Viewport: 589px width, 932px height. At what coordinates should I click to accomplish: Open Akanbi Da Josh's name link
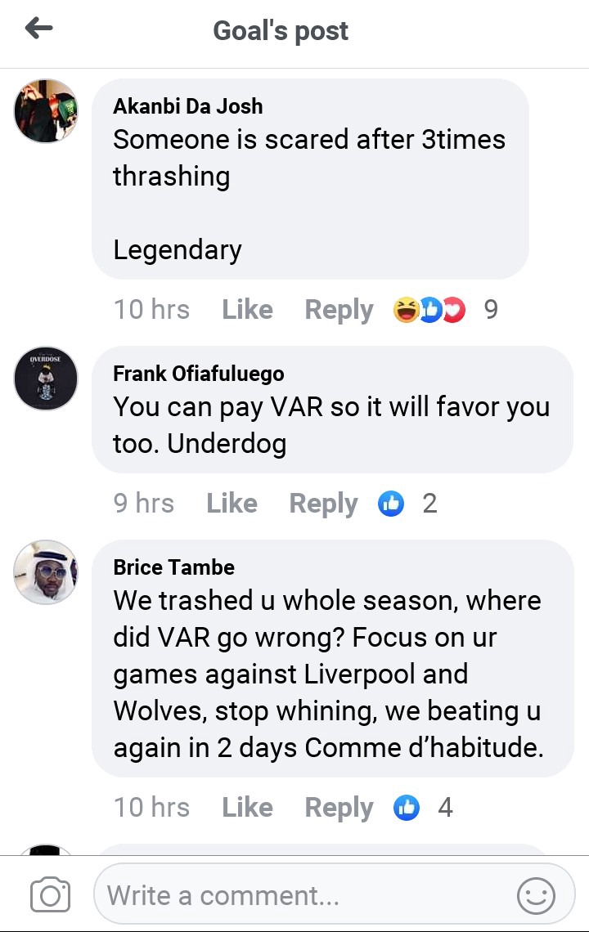click(x=188, y=106)
